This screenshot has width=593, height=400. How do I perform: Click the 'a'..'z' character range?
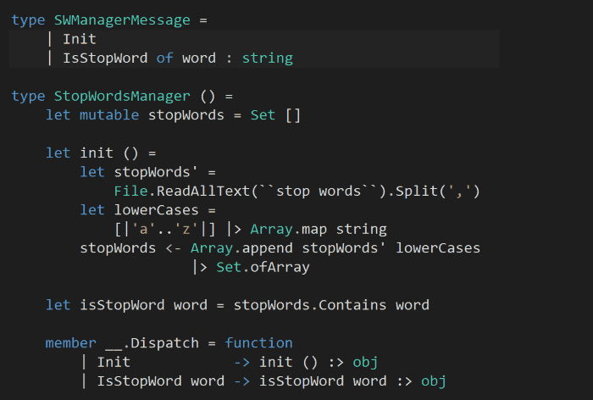click(x=164, y=229)
